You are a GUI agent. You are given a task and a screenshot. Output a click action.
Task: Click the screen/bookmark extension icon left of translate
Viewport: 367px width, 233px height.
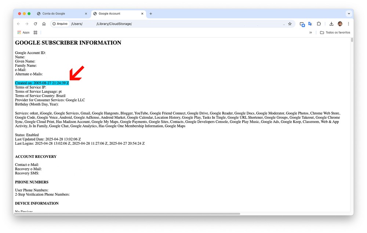coord(302,24)
